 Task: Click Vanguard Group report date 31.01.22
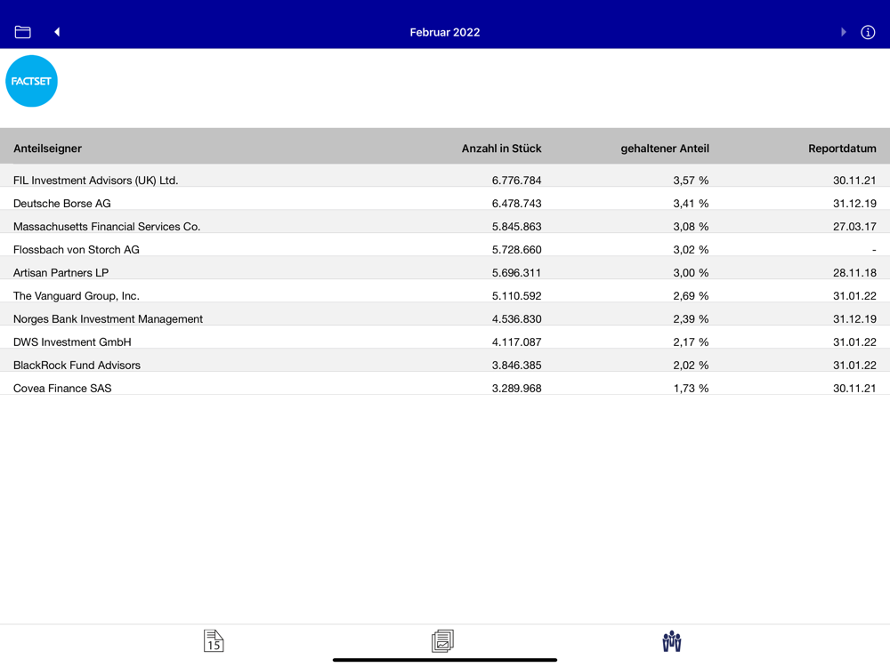pyautogui.click(x=854, y=295)
